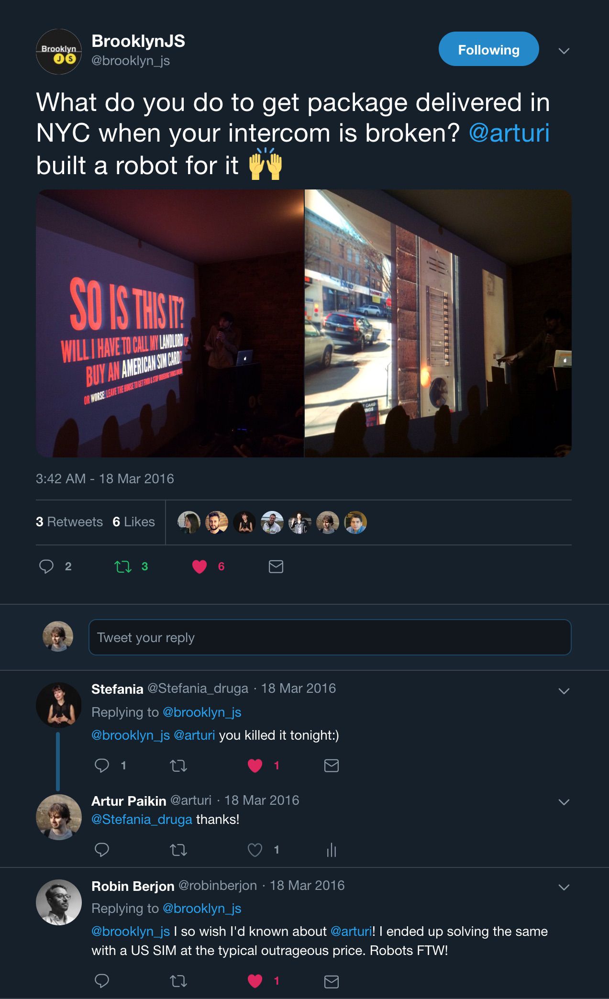Click the reply icon on the main tweet
Image resolution: width=609 pixels, height=999 pixels.
point(46,566)
